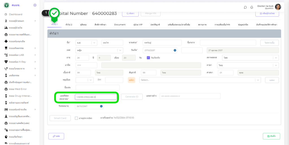Click the X-Ray heart icon in sidebar
Viewport: 289px width, 145px height.
6,62
